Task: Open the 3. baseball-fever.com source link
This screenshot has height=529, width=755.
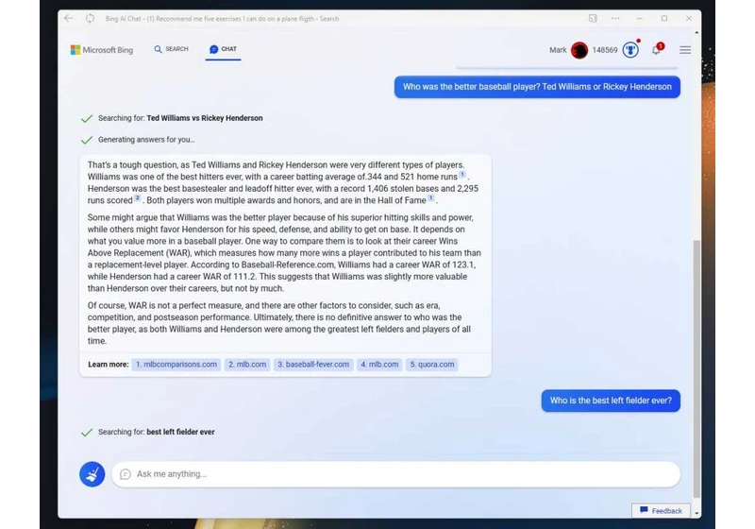Action: pyautogui.click(x=313, y=365)
